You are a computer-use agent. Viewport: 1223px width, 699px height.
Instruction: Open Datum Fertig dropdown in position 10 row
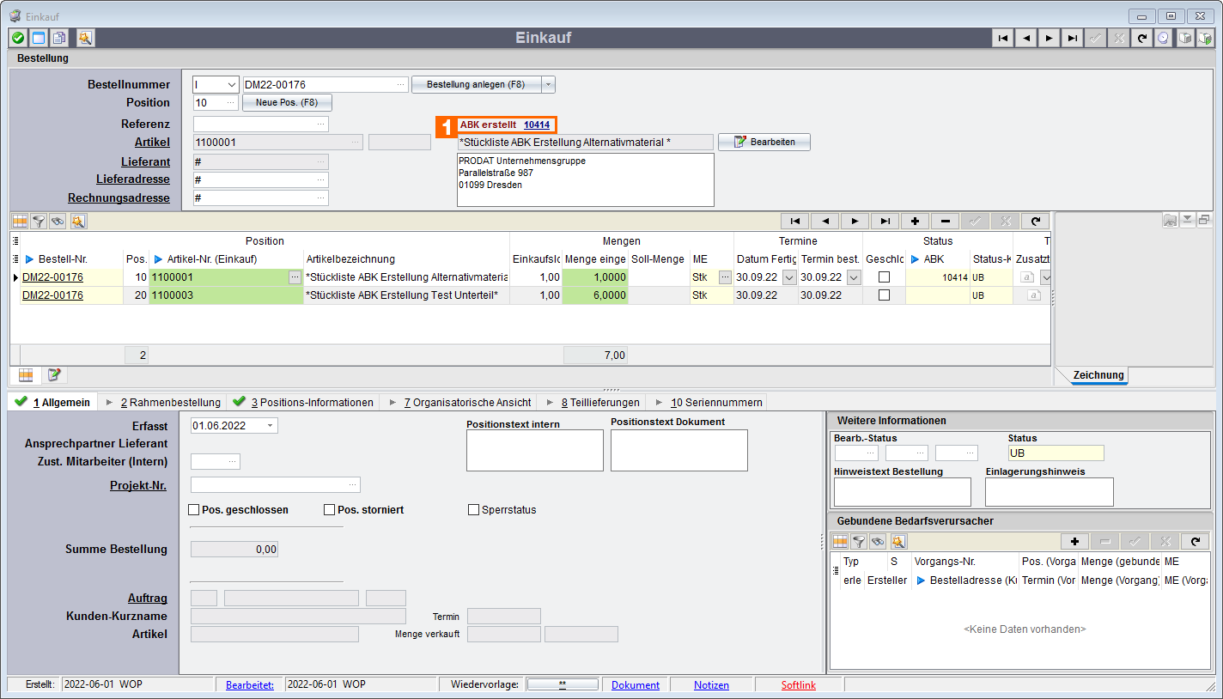coord(789,277)
